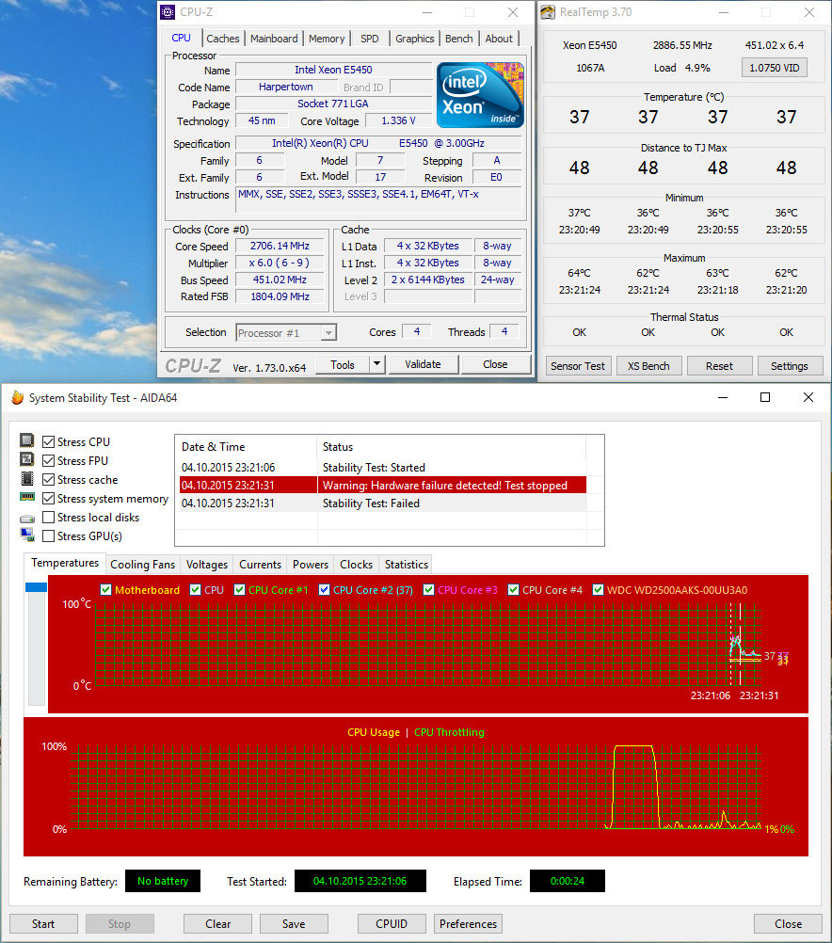Switch to the Caches tab in CPU-Z

pos(223,39)
